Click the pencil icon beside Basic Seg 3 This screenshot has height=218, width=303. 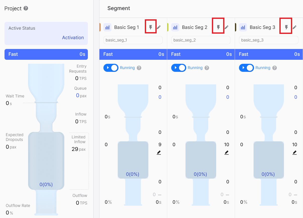[x=294, y=27]
